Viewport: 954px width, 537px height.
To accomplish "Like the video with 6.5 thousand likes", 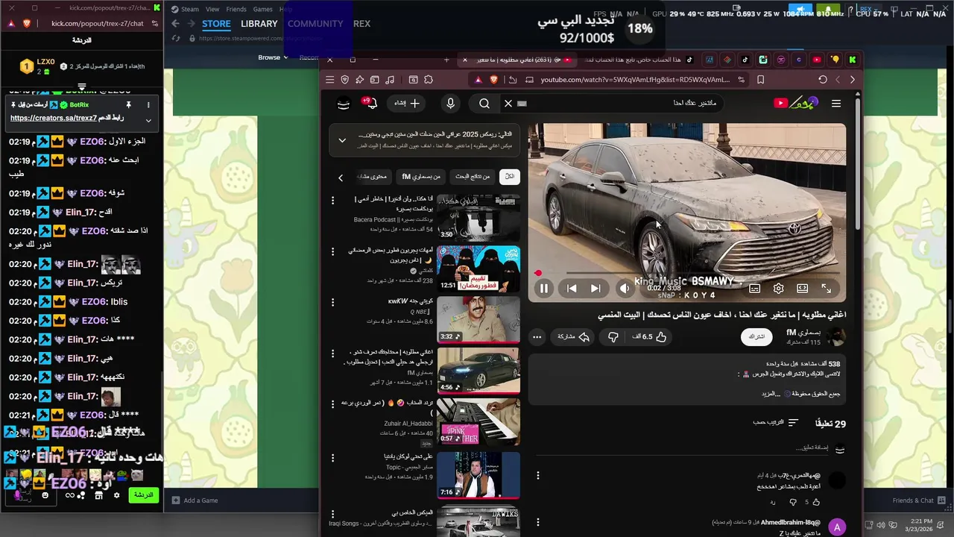I will pos(649,337).
